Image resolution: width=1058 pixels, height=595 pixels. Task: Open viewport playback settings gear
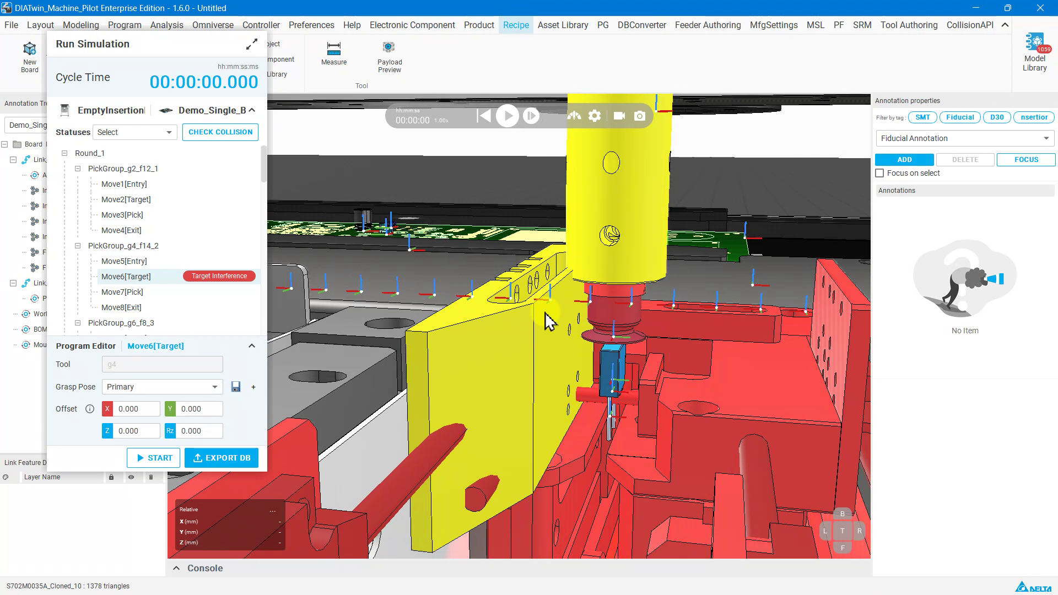595,116
